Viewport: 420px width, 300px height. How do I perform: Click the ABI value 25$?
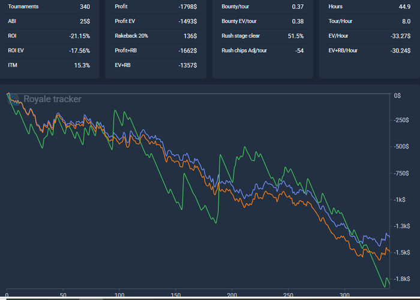point(85,22)
